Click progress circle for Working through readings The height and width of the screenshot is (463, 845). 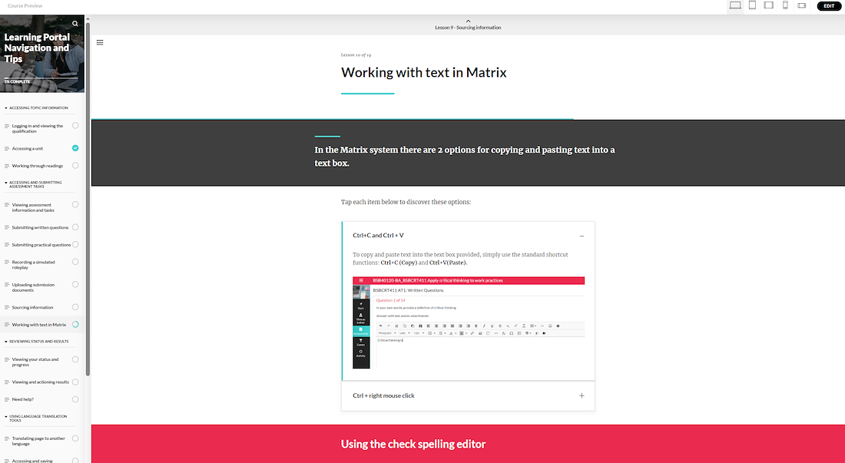click(x=75, y=165)
